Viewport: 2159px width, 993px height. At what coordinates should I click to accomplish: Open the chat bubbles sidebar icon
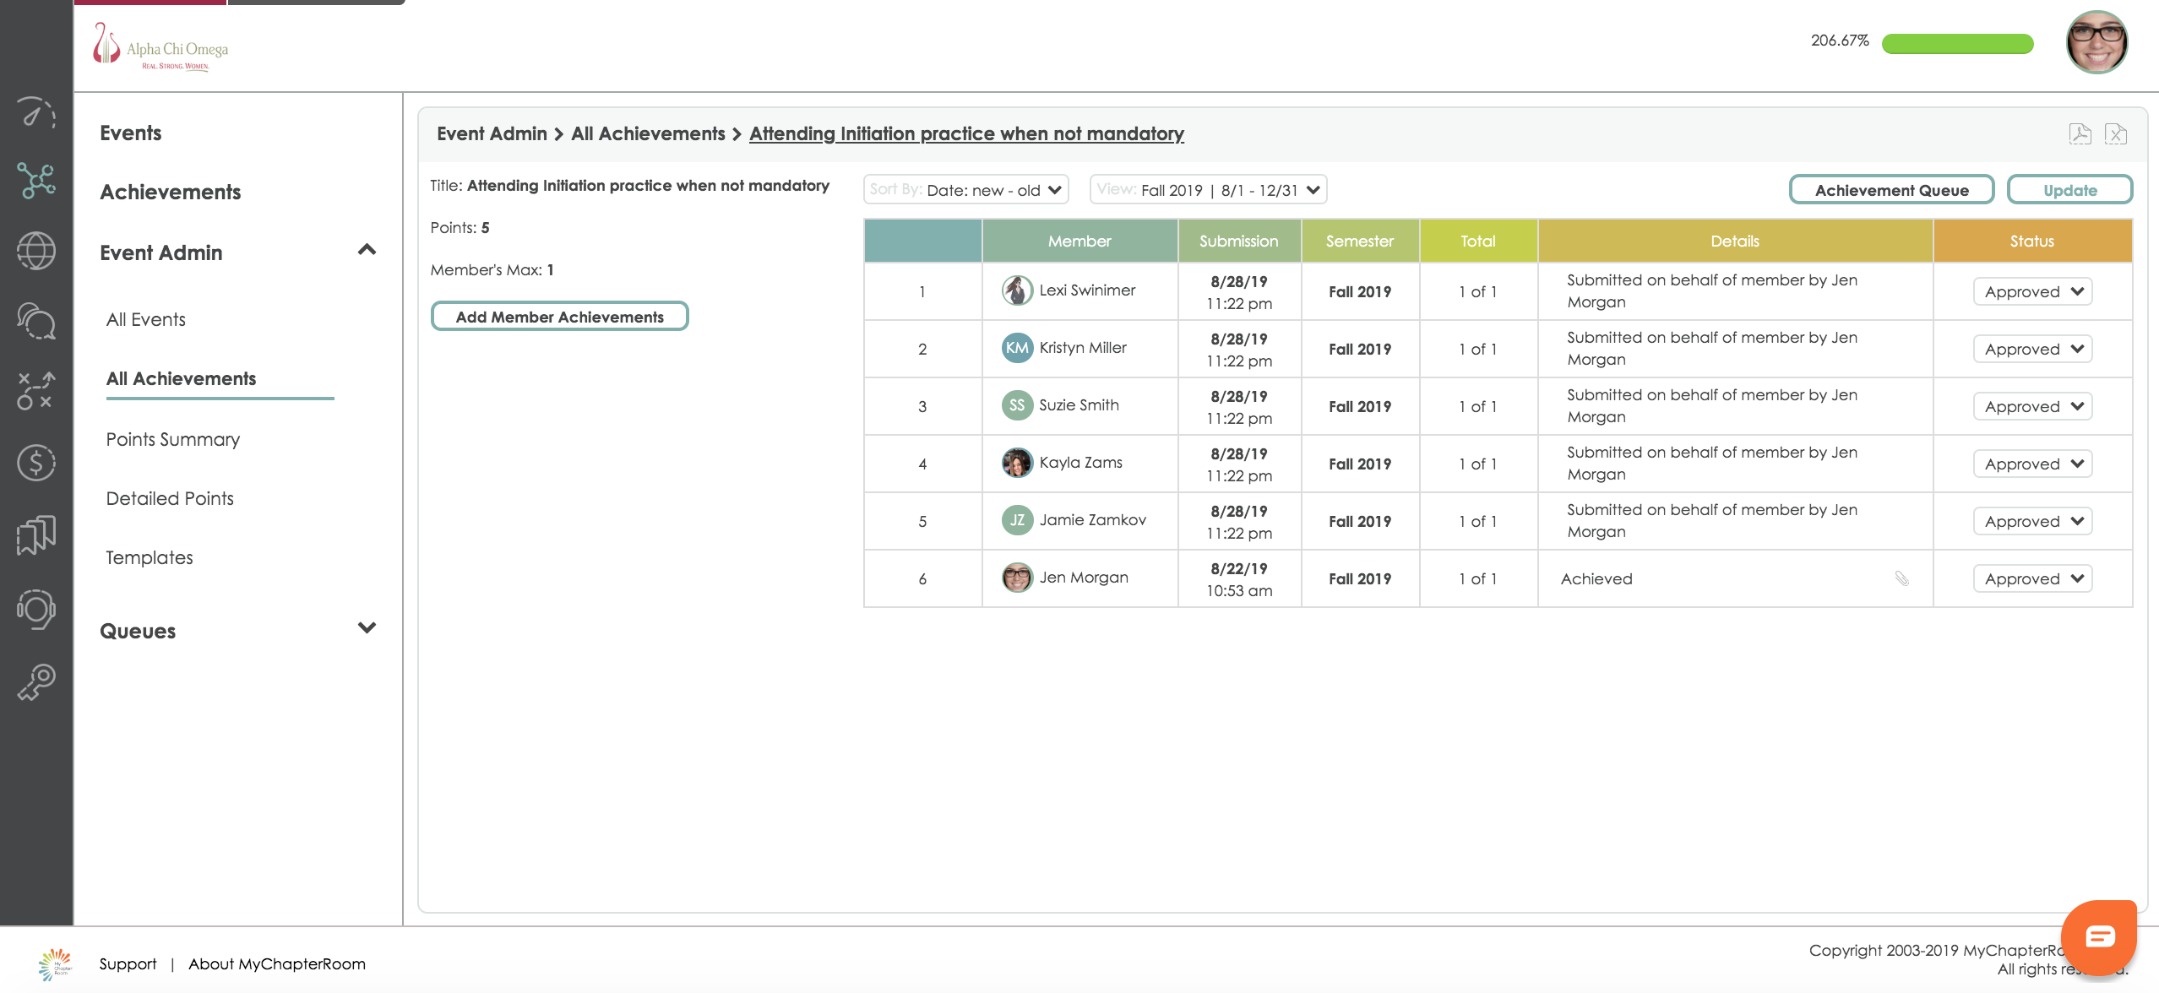(x=36, y=321)
